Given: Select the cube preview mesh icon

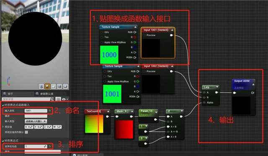Looking at the screenshot, I should tap(59, 86).
